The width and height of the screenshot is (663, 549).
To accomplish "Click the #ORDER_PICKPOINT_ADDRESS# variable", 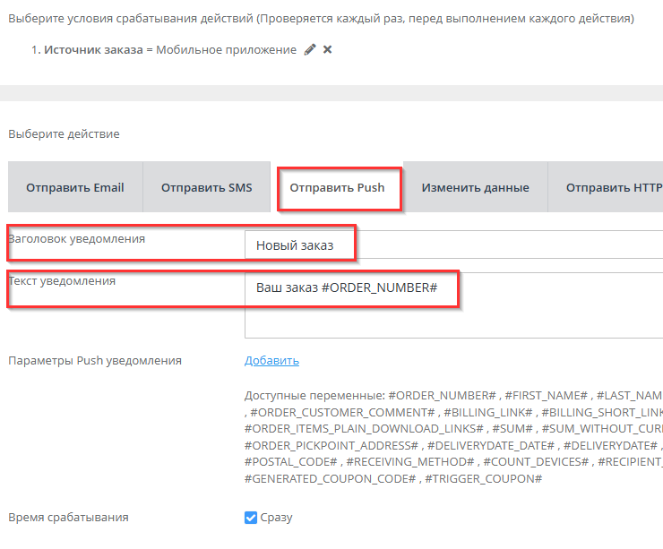I will pos(331,445).
